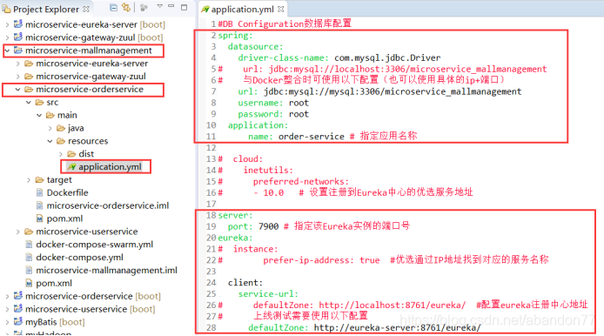
Task: Click line number 12 in editor gutter
Action: coord(211,148)
